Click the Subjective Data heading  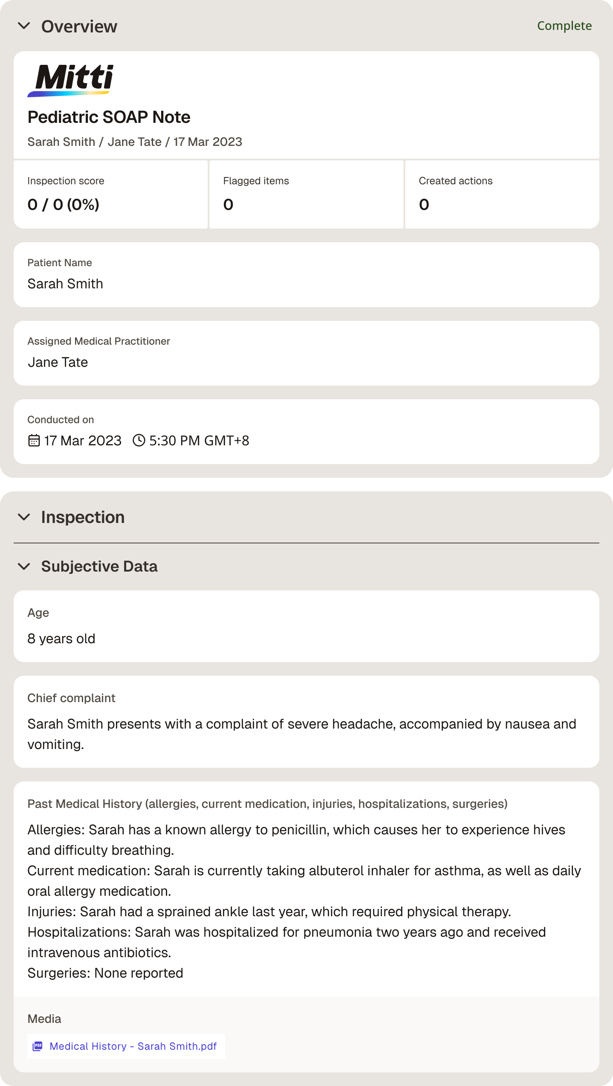point(99,566)
